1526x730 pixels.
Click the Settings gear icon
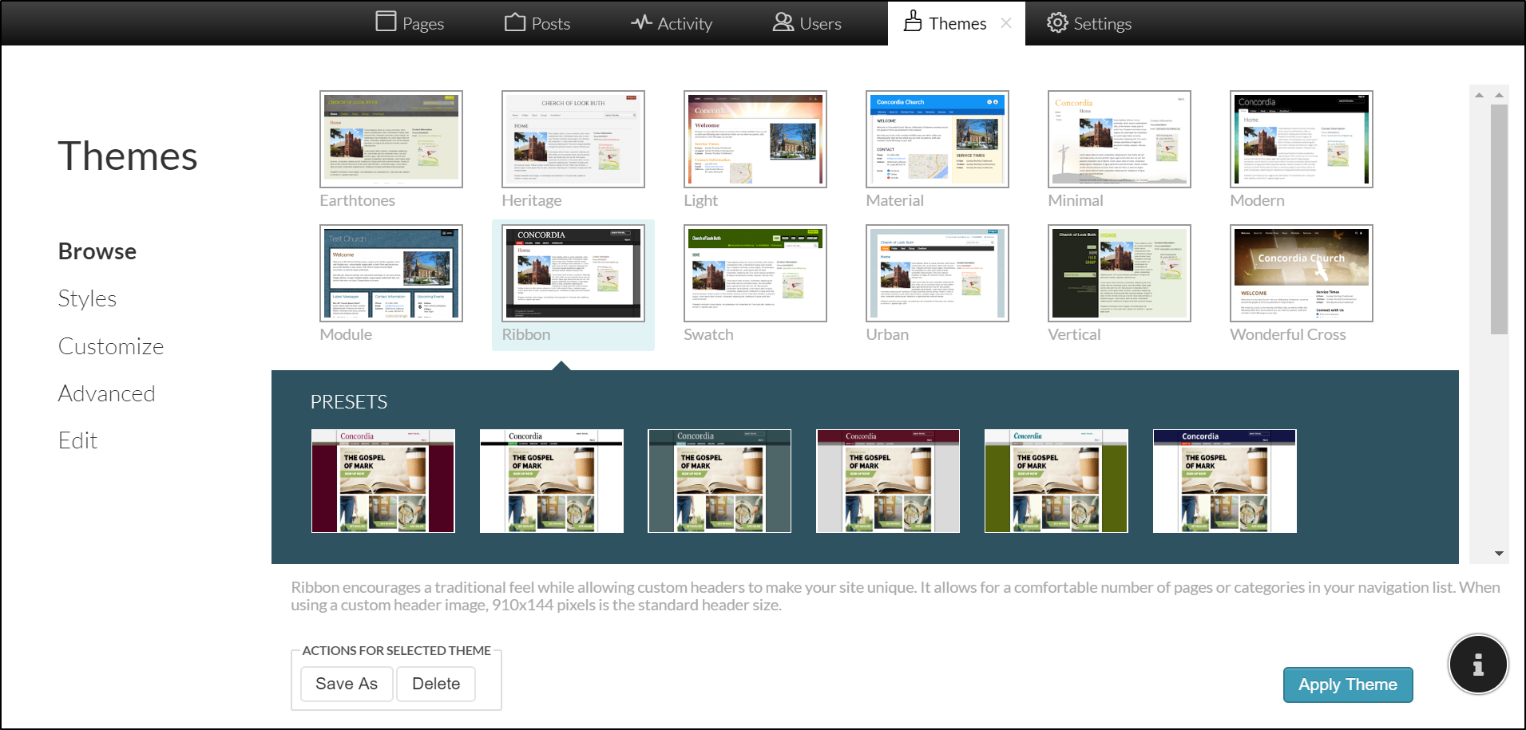click(1057, 22)
